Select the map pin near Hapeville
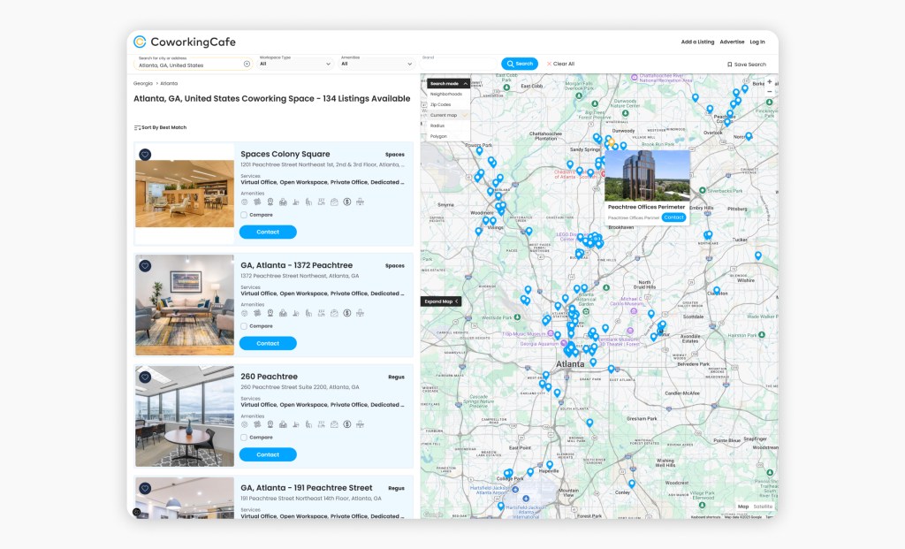 pyautogui.click(x=550, y=465)
